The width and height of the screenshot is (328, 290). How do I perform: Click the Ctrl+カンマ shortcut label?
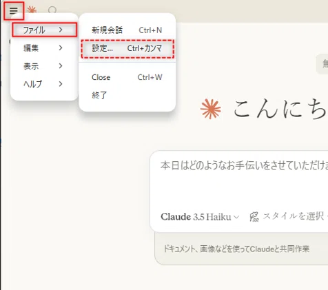(x=145, y=48)
